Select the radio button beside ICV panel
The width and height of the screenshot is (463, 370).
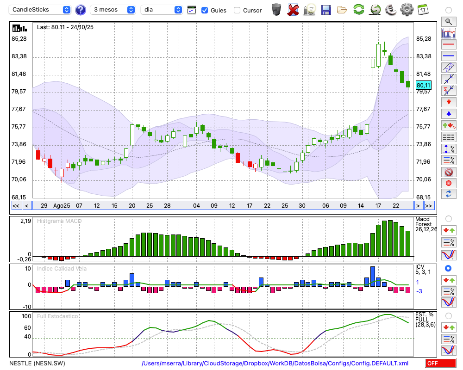click(448, 268)
